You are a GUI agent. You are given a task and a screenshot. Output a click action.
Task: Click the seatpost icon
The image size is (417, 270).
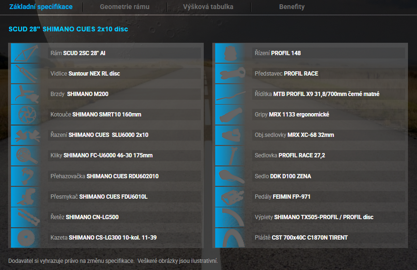tap(230, 155)
